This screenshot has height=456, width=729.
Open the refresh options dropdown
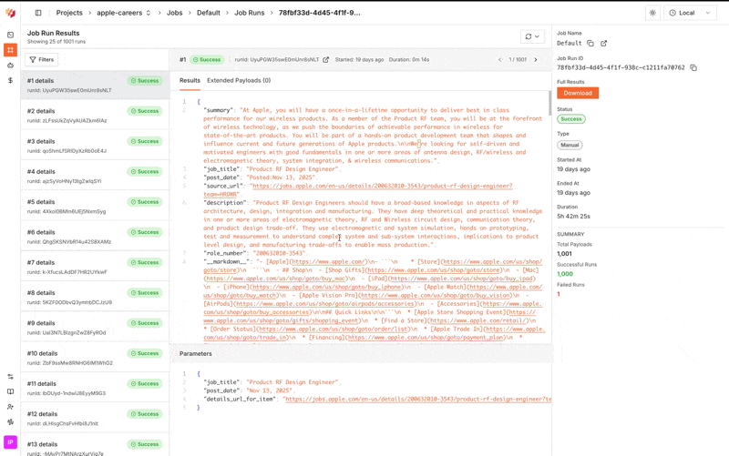532,36
